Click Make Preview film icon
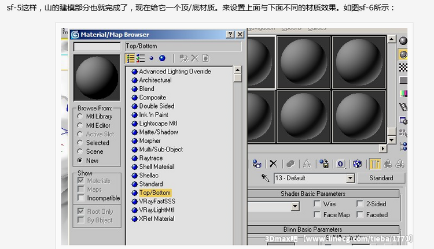 pyautogui.click(x=403, y=107)
